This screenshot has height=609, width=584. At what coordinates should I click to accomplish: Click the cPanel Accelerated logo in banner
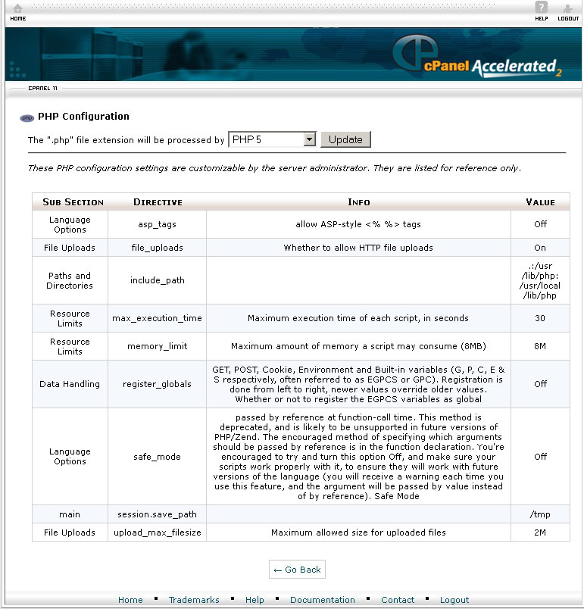click(x=477, y=59)
